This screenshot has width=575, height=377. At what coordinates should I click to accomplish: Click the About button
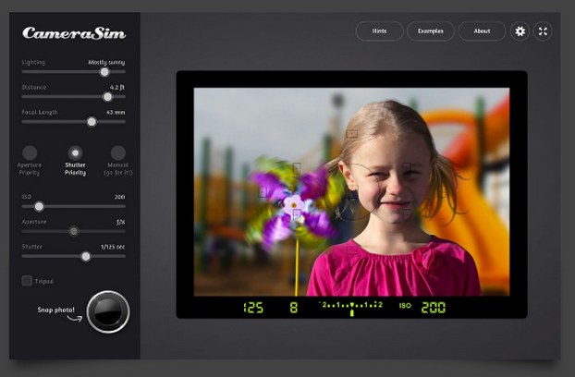pos(482,31)
